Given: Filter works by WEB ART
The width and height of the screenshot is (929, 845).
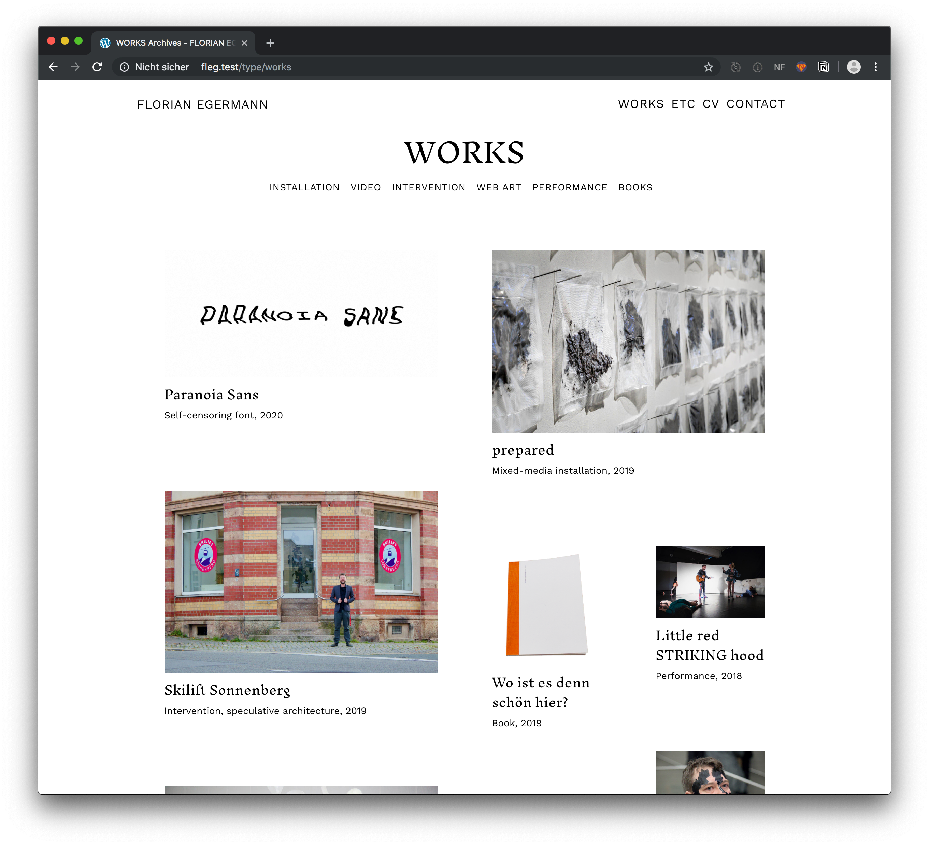Looking at the screenshot, I should click(x=499, y=187).
